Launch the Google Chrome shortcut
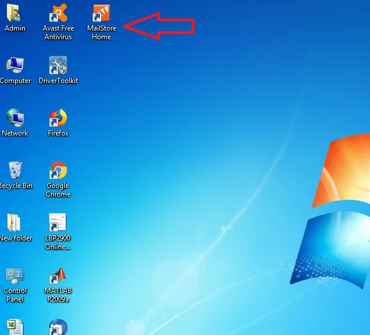This screenshot has width=370, height=335. click(x=58, y=170)
